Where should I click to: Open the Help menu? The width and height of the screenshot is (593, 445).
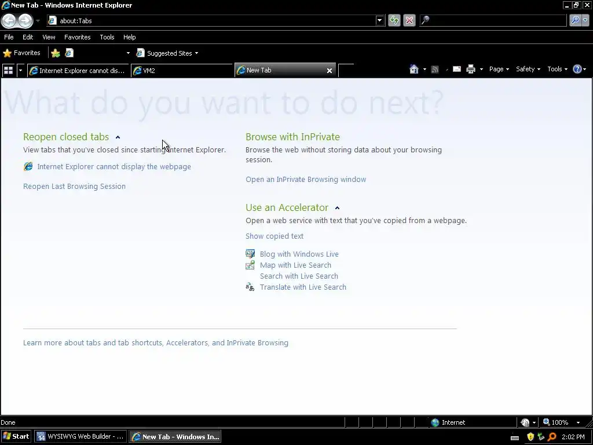click(x=129, y=37)
